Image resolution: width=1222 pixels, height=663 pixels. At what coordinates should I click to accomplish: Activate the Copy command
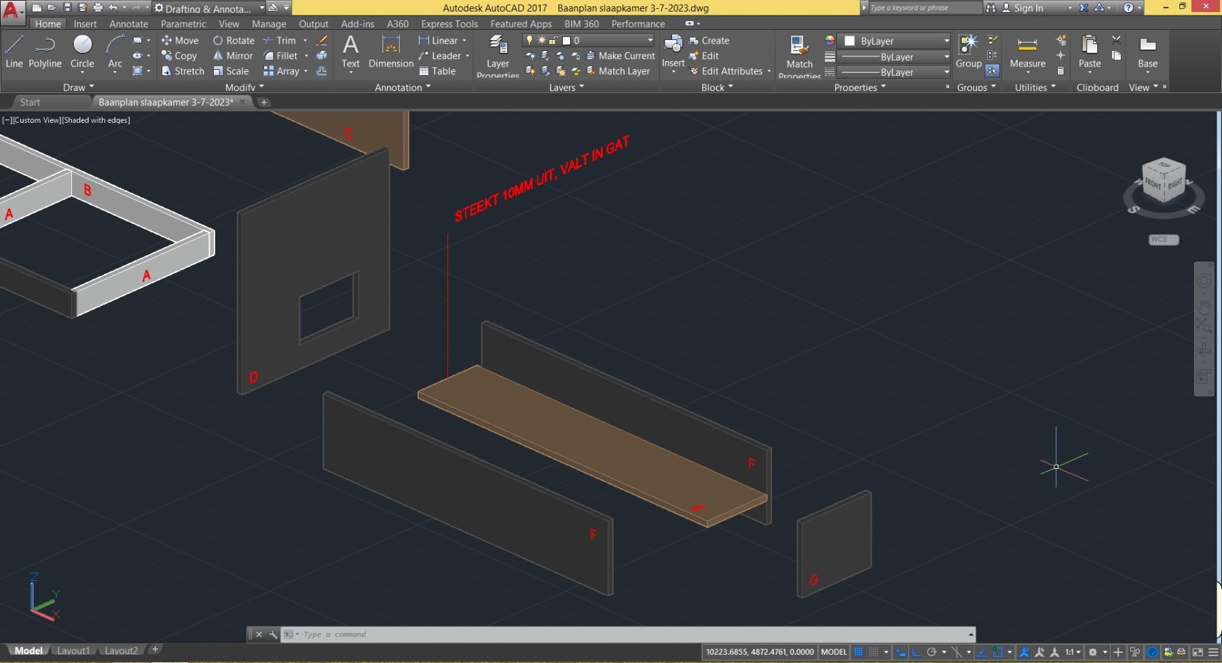coord(179,56)
